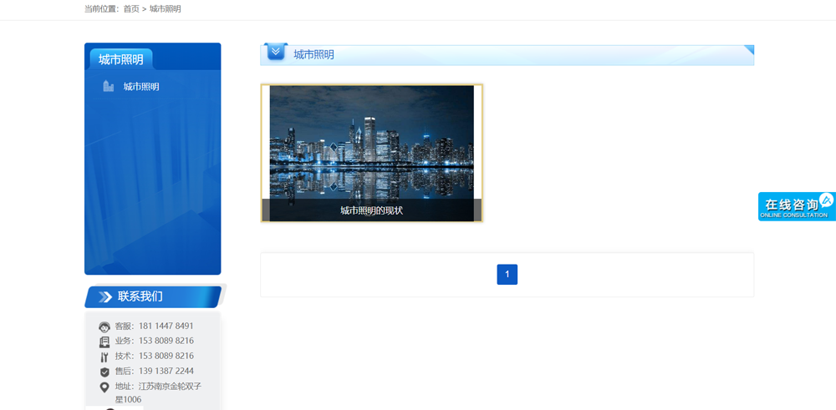Click the 客服 phone number 181 1447 8491
836x410 pixels.
point(166,326)
